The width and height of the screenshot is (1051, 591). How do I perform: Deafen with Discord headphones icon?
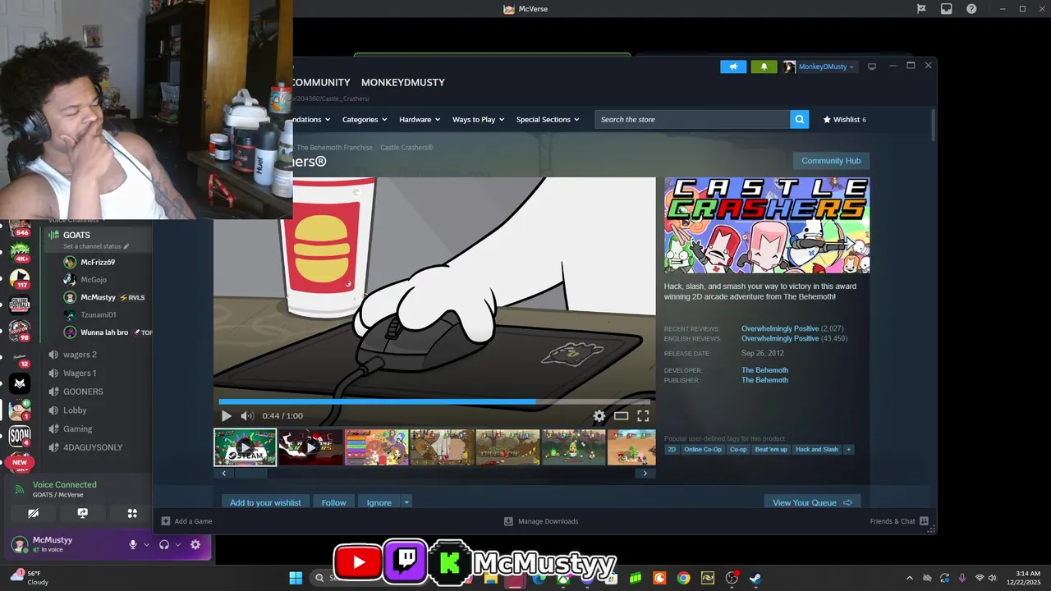coord(164,544)
